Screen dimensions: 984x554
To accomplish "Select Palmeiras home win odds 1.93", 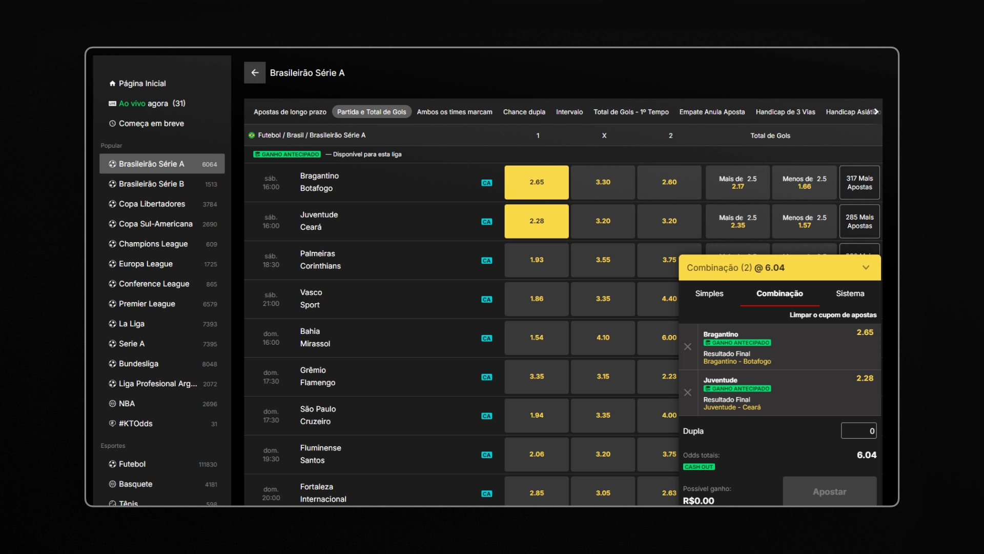I will click(x=537, y=261).
